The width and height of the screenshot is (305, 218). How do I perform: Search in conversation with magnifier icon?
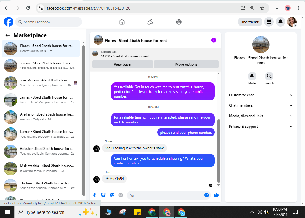(x=269, y=76)
